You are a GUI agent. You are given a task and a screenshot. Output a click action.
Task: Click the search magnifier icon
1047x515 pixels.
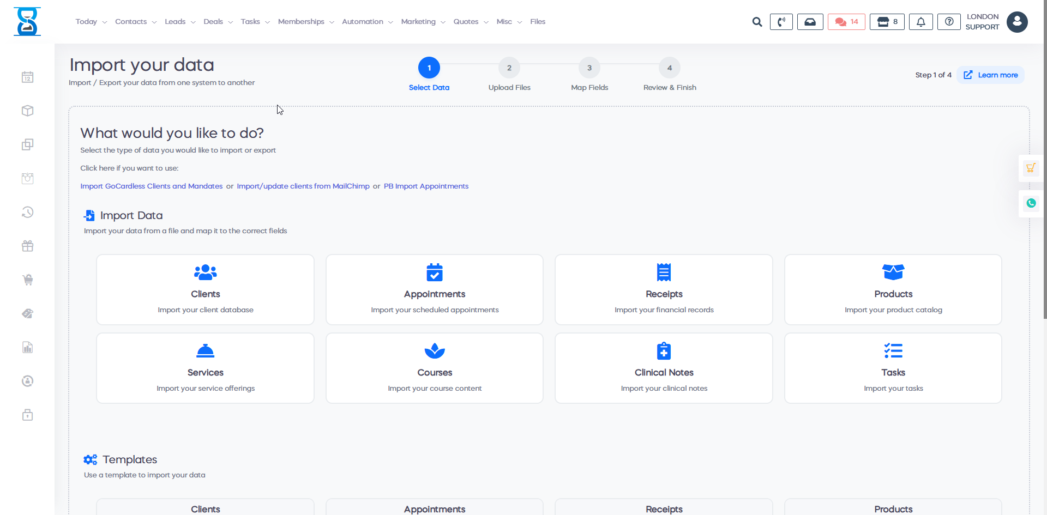coord(757,22)
